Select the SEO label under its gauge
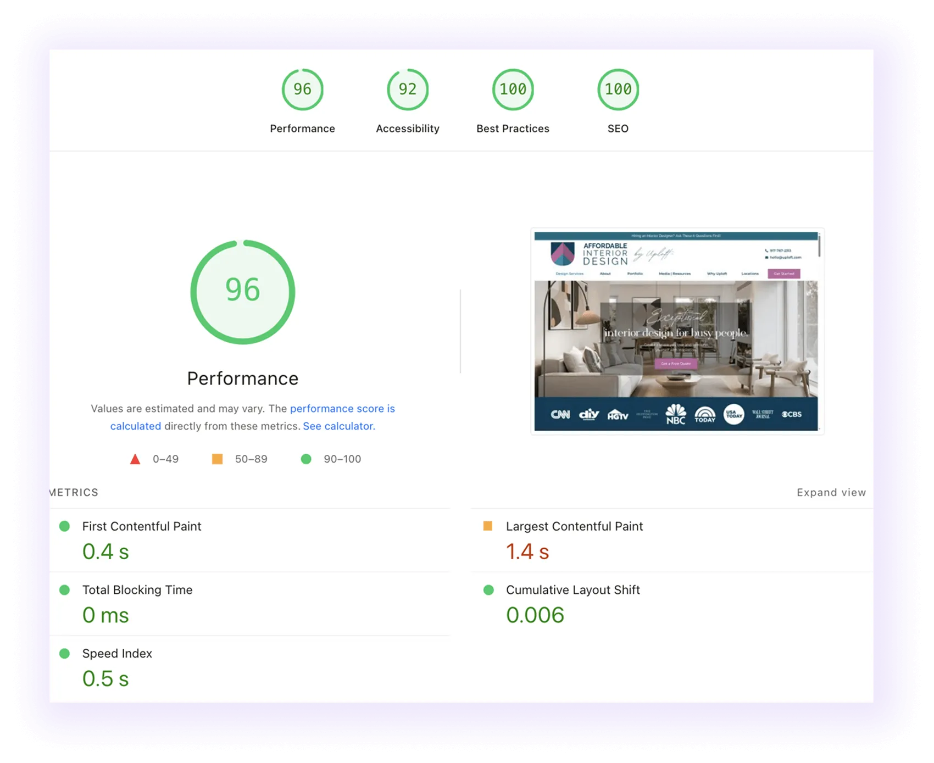Viewport: 934px width, 763px height. 619,128
